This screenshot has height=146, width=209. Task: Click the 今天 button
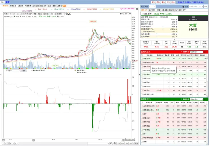pos(206,6)
